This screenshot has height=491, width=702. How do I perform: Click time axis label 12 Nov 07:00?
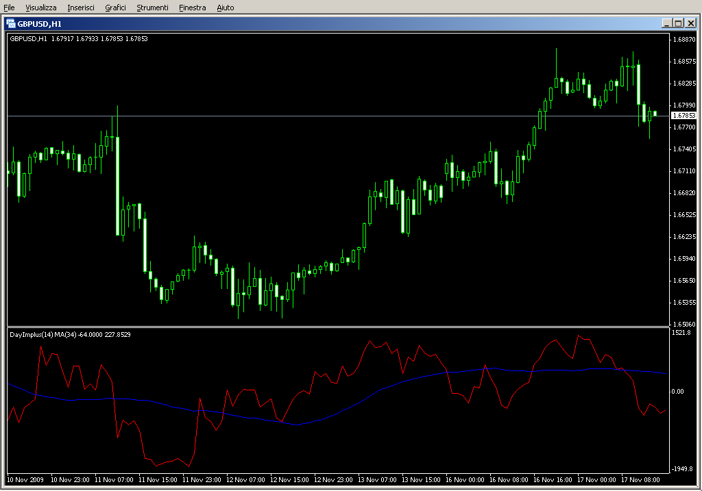pos(245,480)
